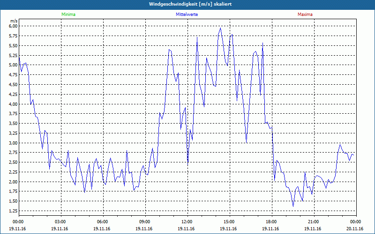Click the 4,25 y-axis value
Image resolution: width=375 pixels, height=234 pixels.
coord(14,95)
